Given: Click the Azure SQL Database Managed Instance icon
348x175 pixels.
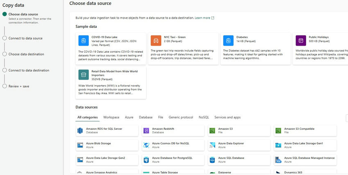Looking at the screenshot, I should [x=278, y=160].
